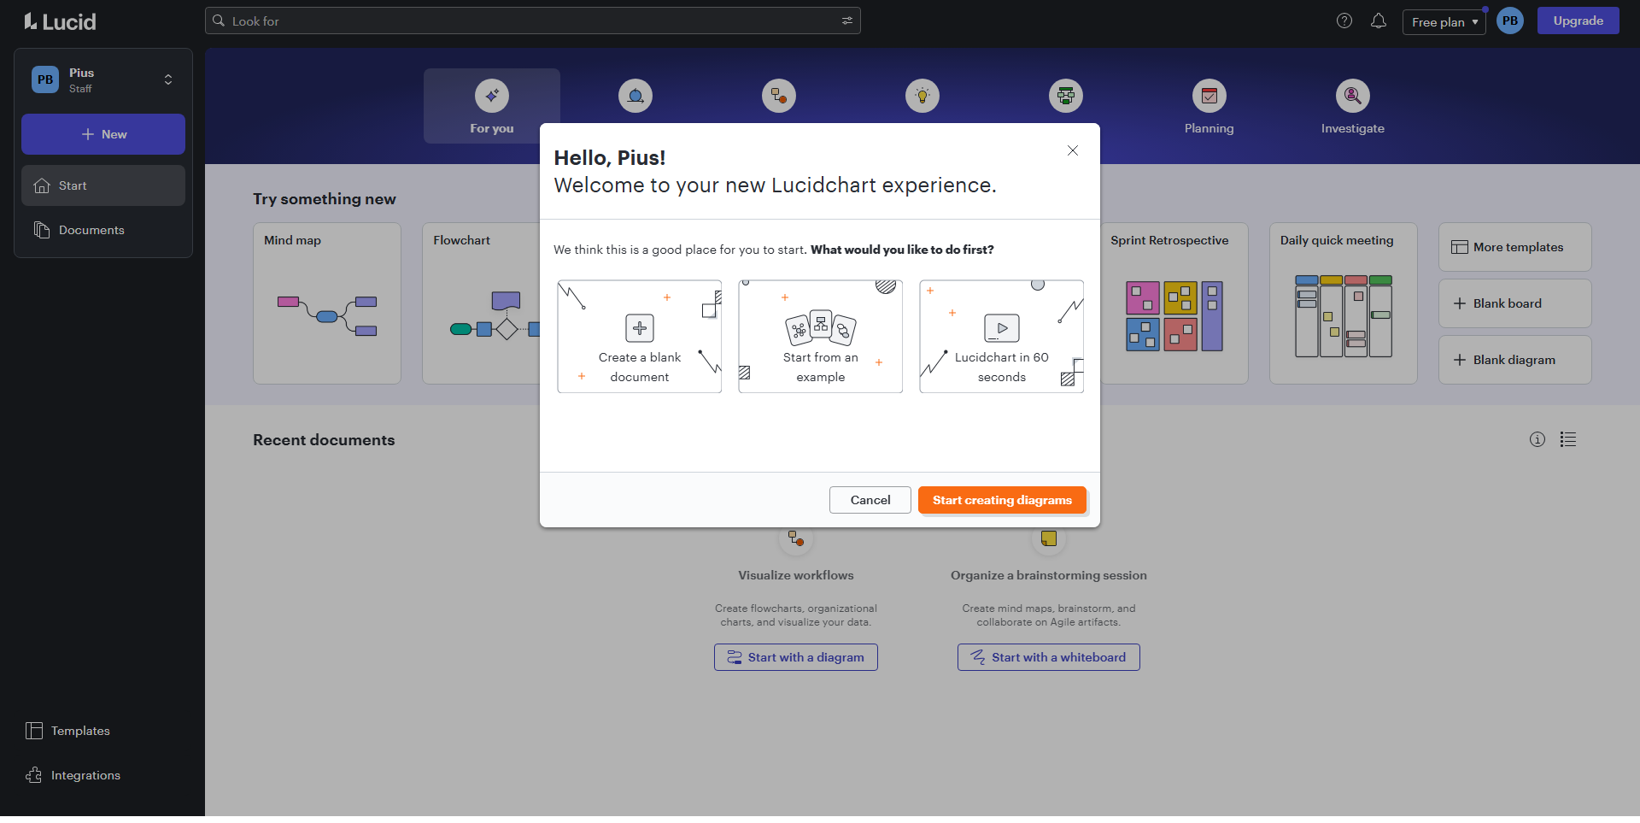
Task: Close the welcome dialog
Action: click(1073, 150)
